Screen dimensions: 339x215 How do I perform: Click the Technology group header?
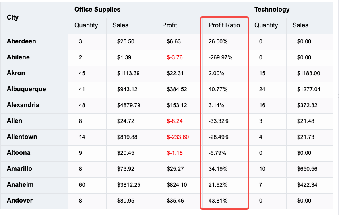272,10
